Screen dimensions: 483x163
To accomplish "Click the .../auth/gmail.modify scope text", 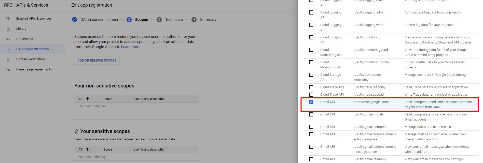I will click(x=368, y=114).
